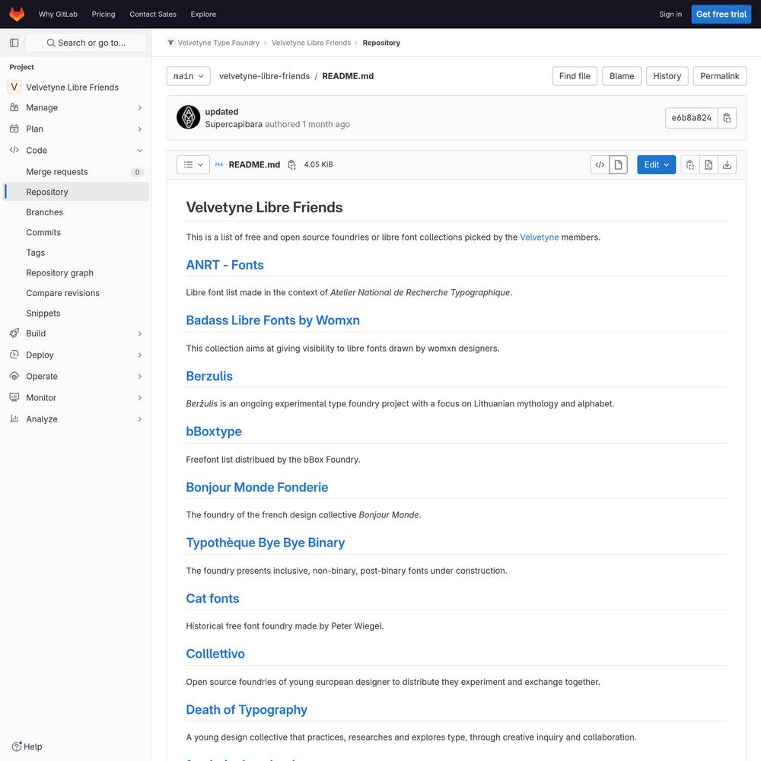Screen dimensions: 761x761
Task: Click Why GitLab in top navigation
Action: 58,14
